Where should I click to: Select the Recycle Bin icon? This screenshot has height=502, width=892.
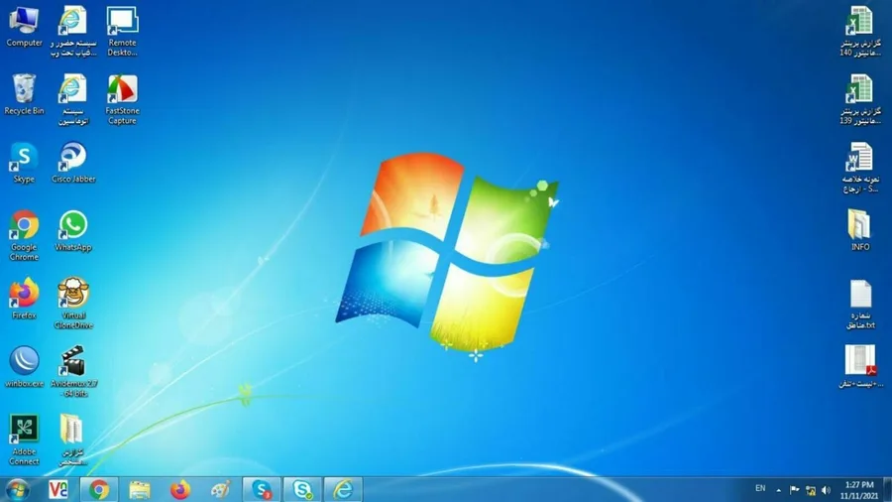24,94
